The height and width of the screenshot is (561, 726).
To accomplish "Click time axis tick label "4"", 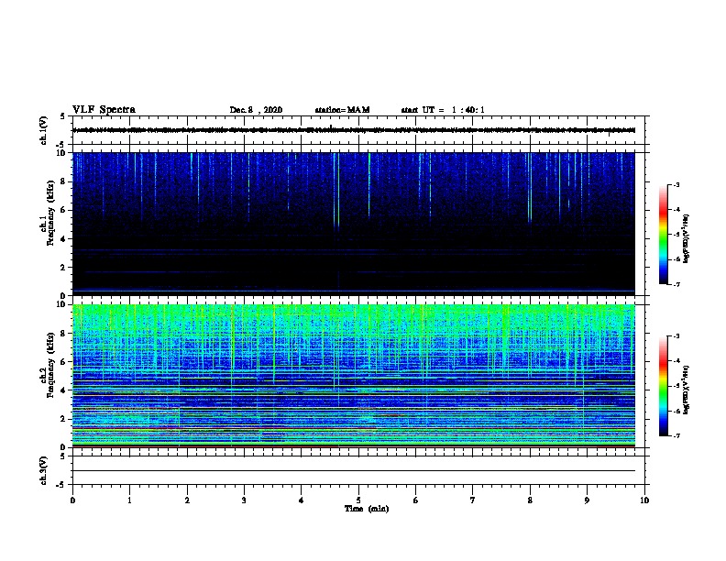I will [x=302, y=500].
